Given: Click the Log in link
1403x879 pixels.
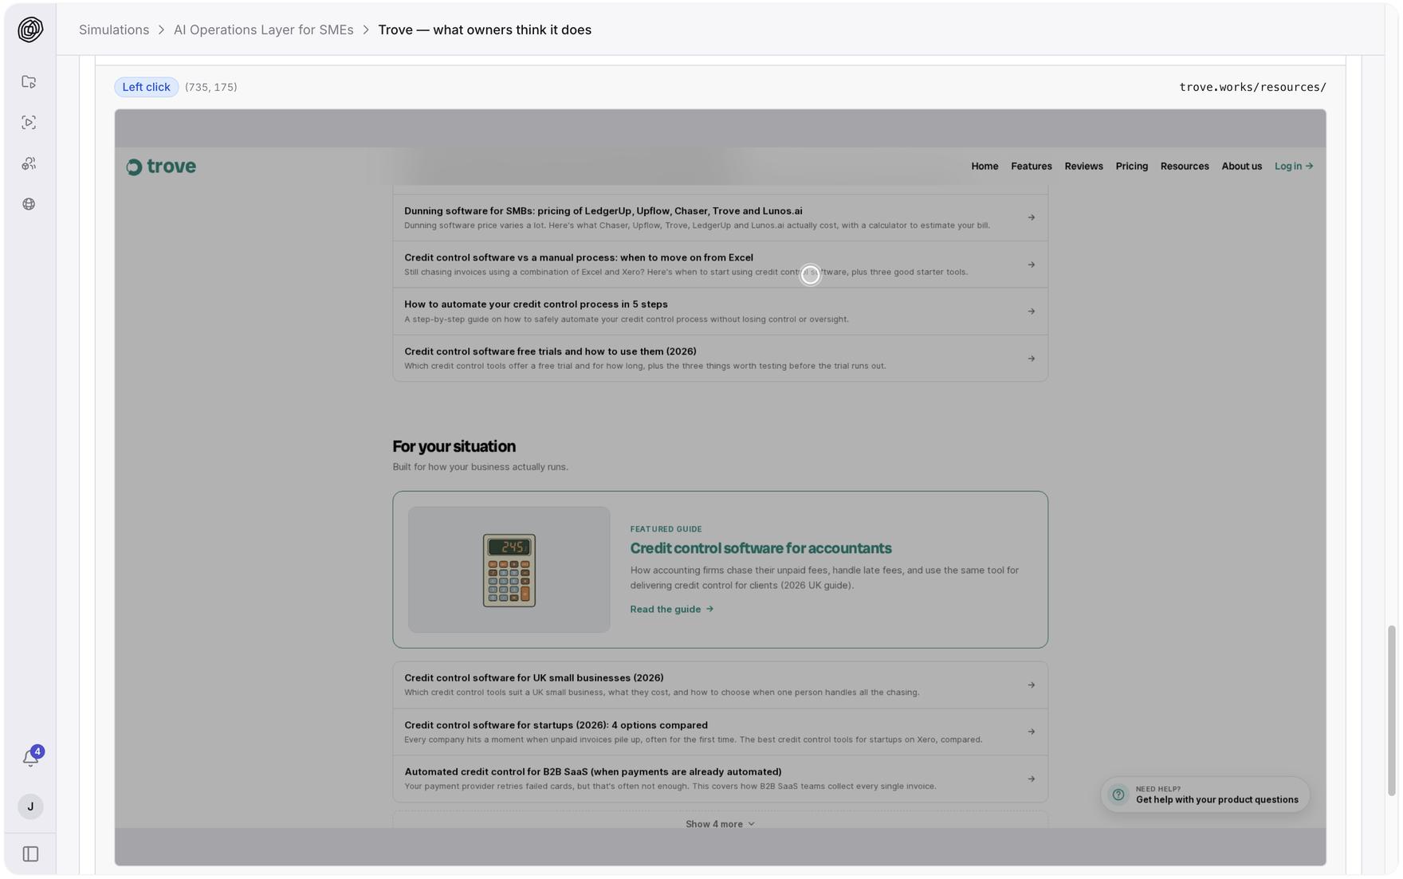Looking at the screenshot, I should coord(1294,167).
